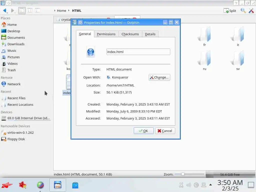Switch Dolphin to Compact view mode
The width and height of the screenshot is (256, 192).
30,10
